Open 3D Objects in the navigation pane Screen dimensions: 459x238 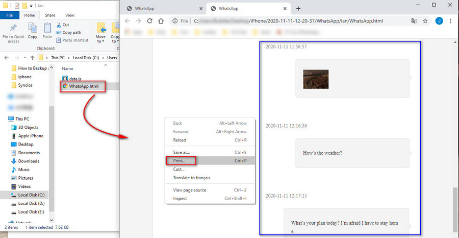click(x=25, y=128)
